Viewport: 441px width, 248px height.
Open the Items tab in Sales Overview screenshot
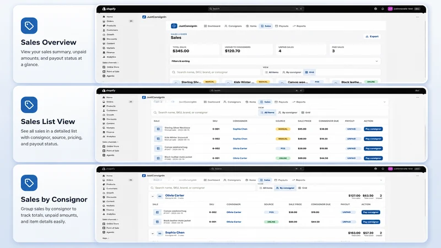pos(251,26)
